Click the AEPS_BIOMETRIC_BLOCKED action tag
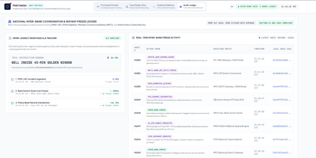 [159, 83]
